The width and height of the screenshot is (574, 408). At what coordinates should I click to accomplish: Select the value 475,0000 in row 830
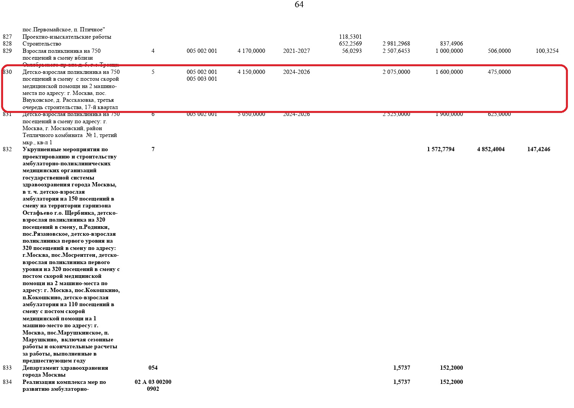coord(499,72)
